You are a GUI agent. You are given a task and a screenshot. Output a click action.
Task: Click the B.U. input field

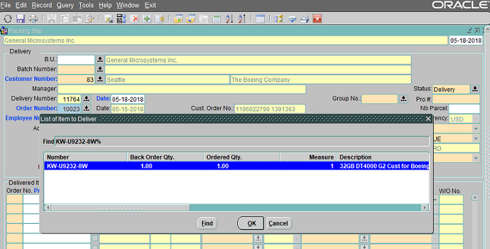76,60
